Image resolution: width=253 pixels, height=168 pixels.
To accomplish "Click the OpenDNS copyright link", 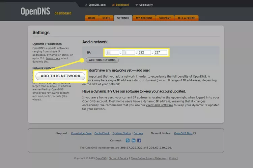I will 101,158.
